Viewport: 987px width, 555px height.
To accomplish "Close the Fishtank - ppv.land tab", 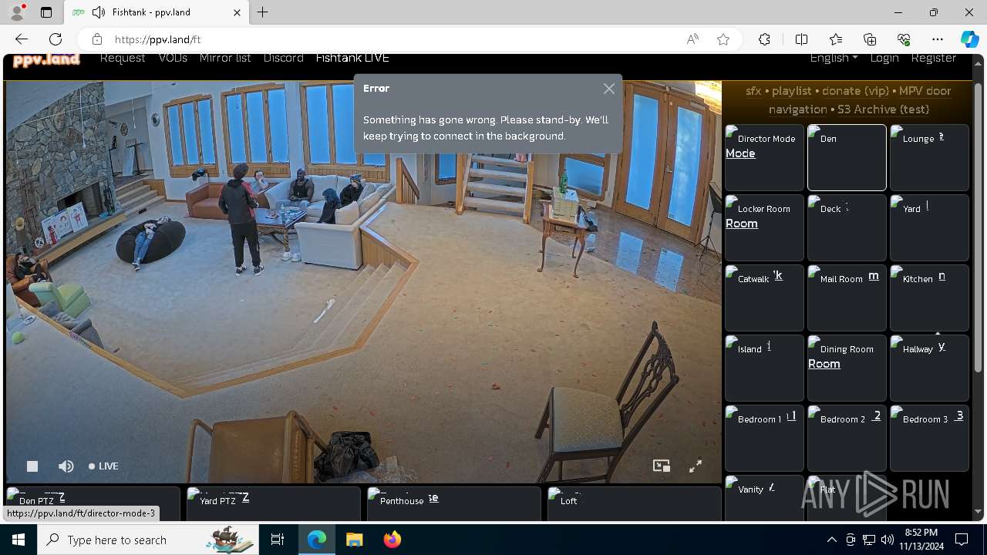I will tap(237, 12).
